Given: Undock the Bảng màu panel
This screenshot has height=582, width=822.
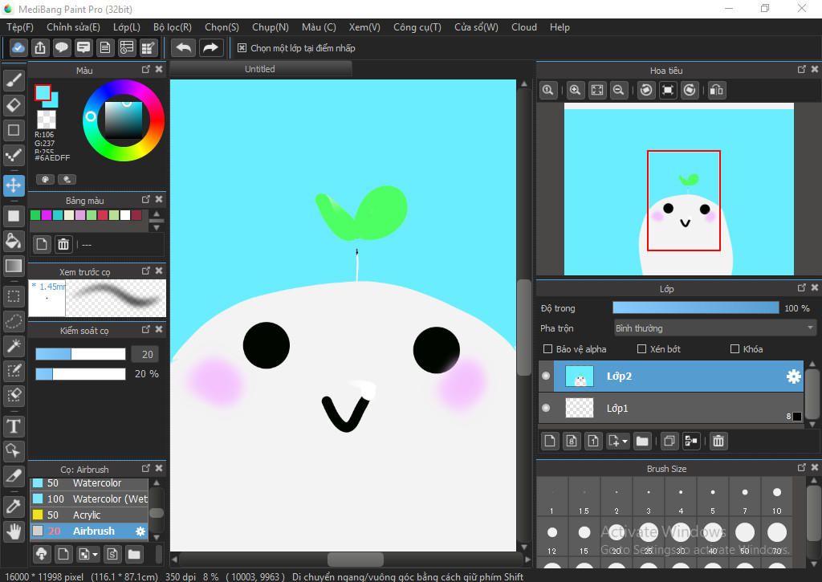Looking at the screenshot, I should pyautogui.click(x=146, y=199).
